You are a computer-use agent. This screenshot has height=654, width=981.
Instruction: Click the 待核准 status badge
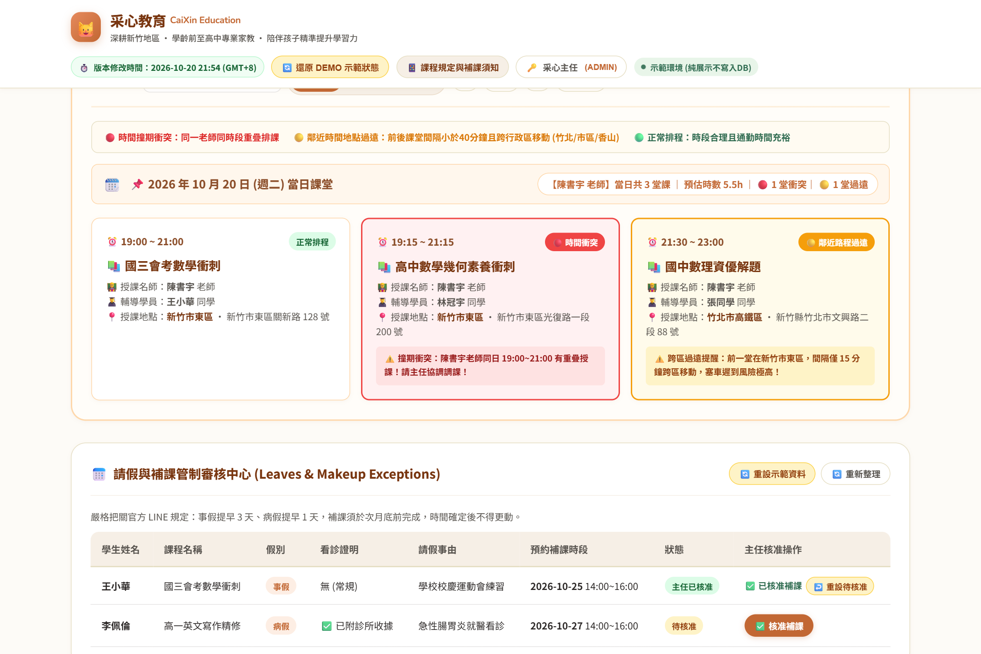coord(684,626)
